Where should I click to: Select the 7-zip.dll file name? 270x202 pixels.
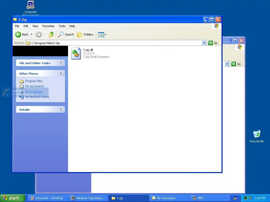click(x=88, y=50)
